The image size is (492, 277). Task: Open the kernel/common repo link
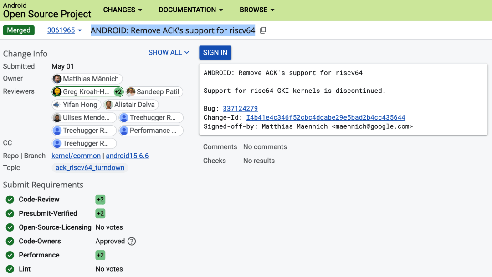coord(76,156)
